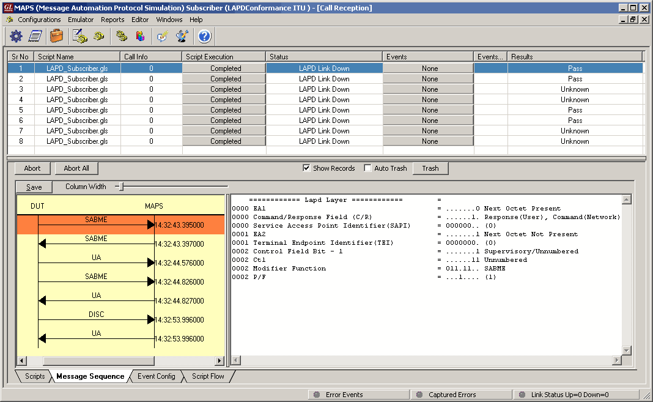
Task: Click the GL application icon in title bar
Action: [x=8, y=7]
